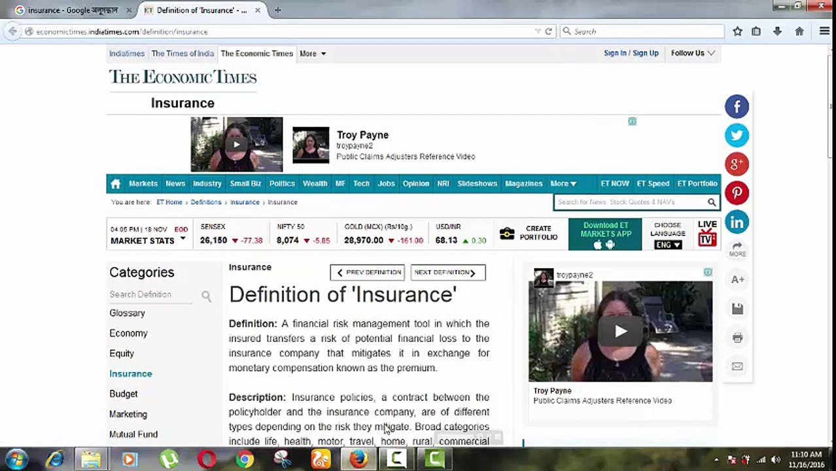
Task: Go to ET home icon in nav bar
Action: (116, 184)
